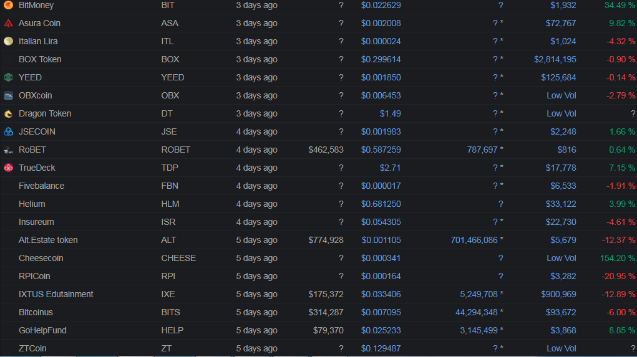Select Alt.Estate market cap $774,928
This screenshot has height=357, width=637.
326,240
